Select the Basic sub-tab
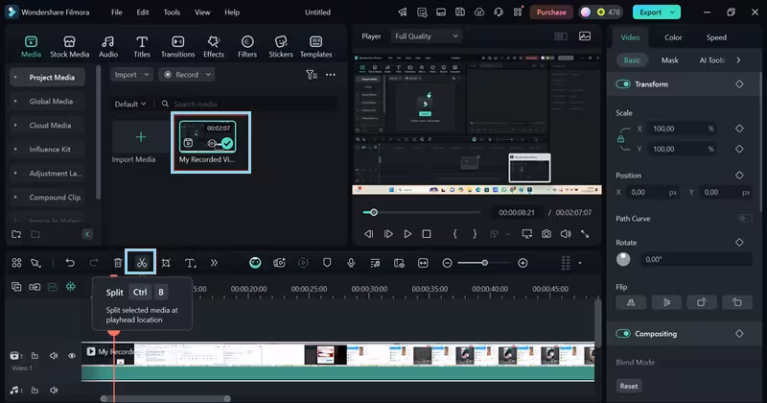Viewport: 767px width, 403px height. (632, 60)
